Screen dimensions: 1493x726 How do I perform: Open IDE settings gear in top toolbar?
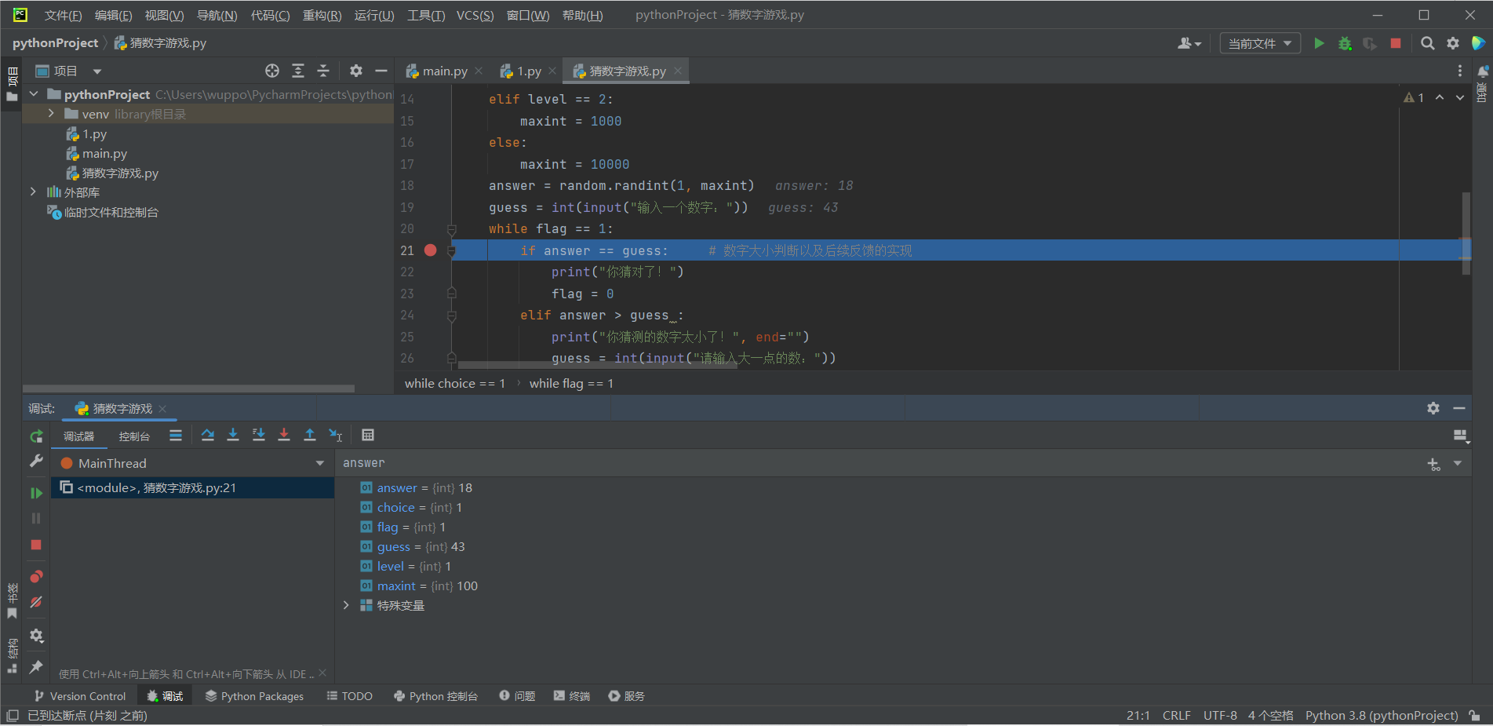click(x=1453, y=43)
